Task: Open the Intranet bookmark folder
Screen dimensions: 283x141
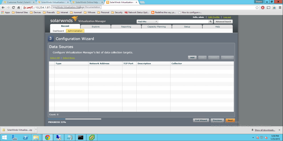Action: [x=62, y=12]
